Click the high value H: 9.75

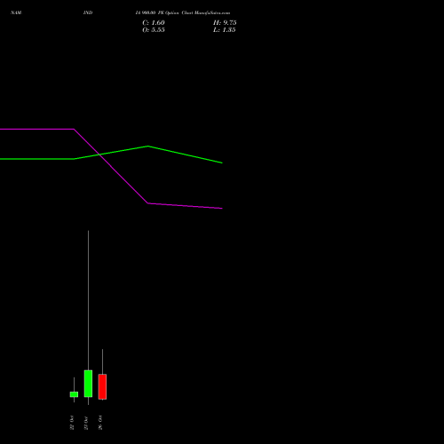point(225,23)
